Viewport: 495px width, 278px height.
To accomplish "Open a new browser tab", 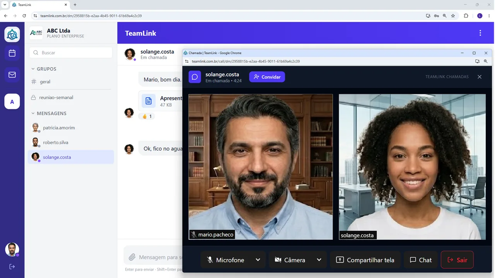I will coord(75,5).
